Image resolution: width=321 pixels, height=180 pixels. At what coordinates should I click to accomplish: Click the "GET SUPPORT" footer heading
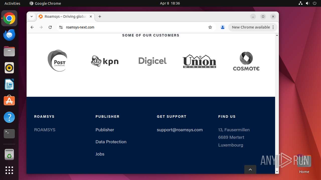pos(172,116)
